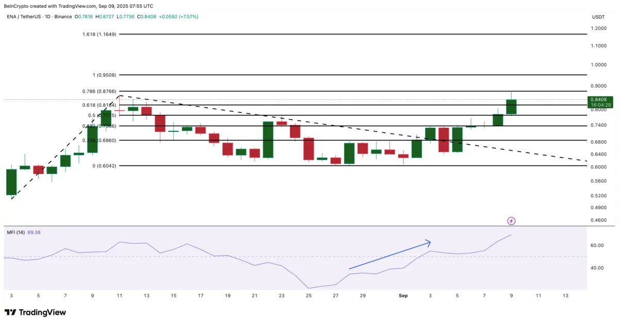Open the USDT currency label on price axis
The width and height of the screenshot is (619, 324).
[598, 16]
